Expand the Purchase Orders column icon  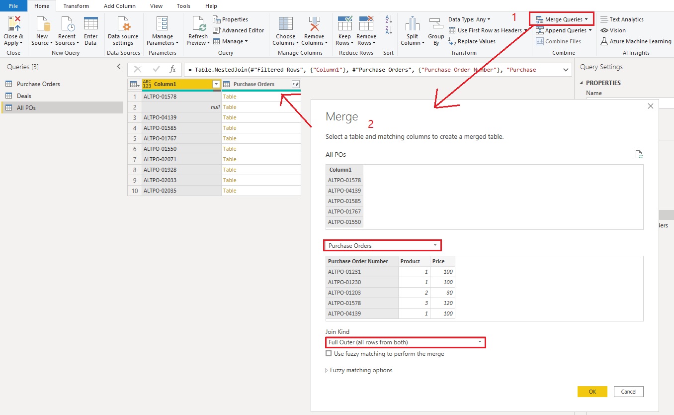pyautogui.click(x=295, y=84)
